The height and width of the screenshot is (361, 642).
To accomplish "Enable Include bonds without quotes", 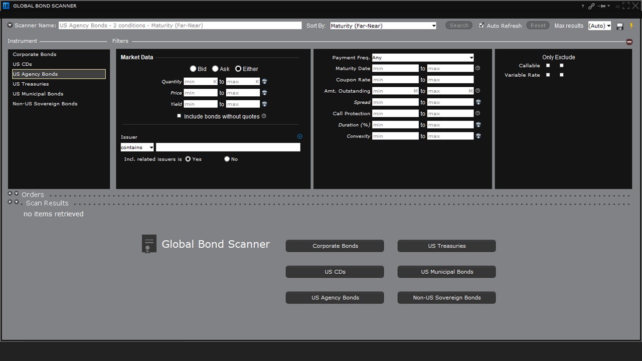I will click(x=179, y=116).
